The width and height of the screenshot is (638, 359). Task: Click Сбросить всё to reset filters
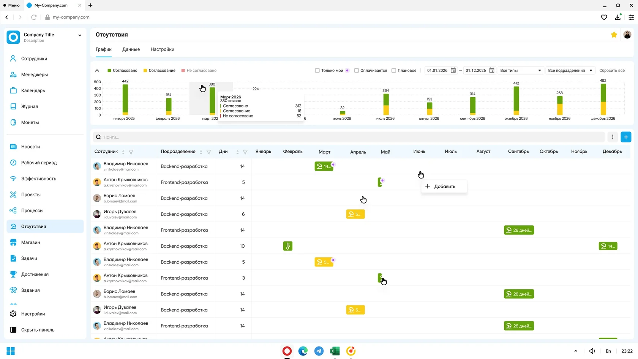point(612,70)
